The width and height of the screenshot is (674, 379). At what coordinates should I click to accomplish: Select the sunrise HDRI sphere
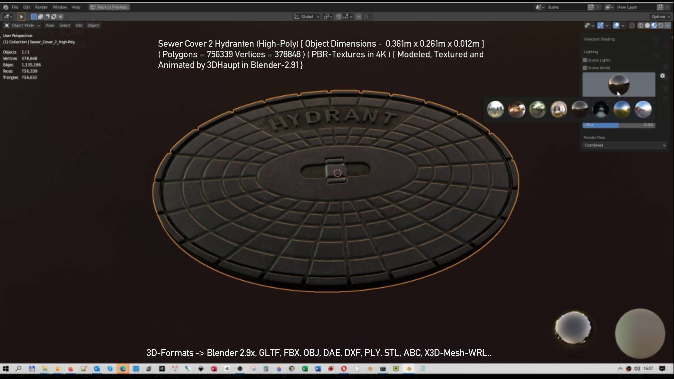[x=622, y=109]
